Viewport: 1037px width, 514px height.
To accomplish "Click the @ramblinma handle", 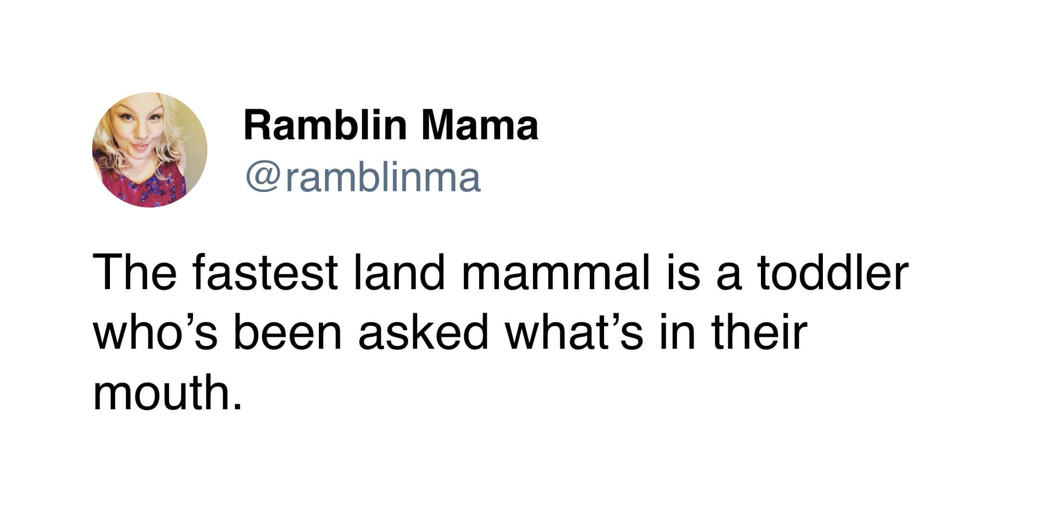I will point(363,178).
